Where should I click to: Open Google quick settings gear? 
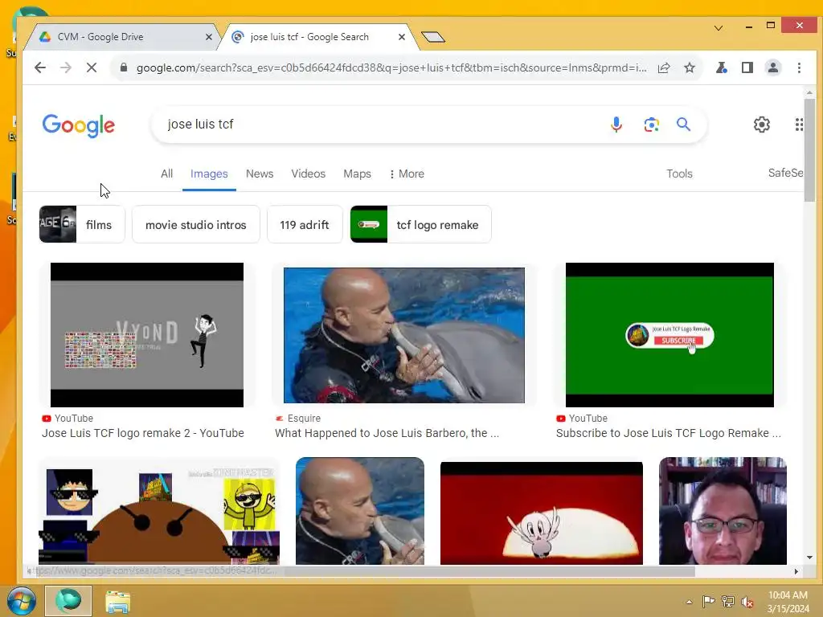(x=762, y=125)
